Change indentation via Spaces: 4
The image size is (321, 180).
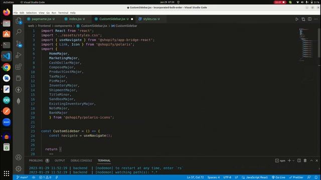[x=214, y=177]
